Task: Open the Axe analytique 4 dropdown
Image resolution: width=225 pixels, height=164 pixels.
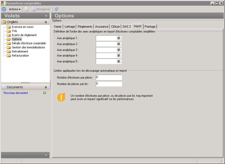Action: pyautogui.click(x=119, y=56)
